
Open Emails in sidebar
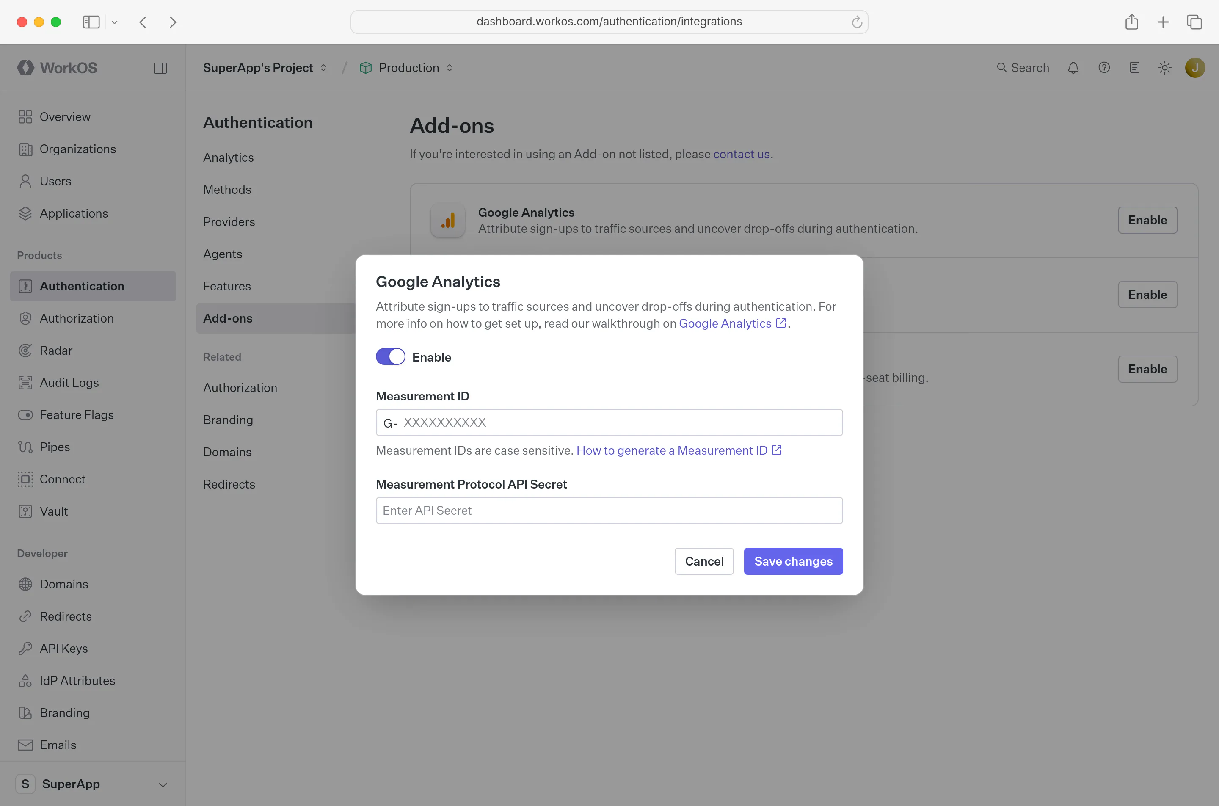(93, 745)
